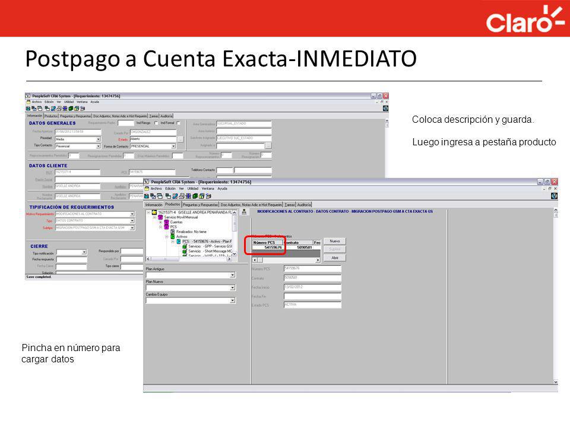Image resolution: width=570 pixels, height=427 pixels.
Task: Open Archivo menu in front window
Action: (156, 189)
